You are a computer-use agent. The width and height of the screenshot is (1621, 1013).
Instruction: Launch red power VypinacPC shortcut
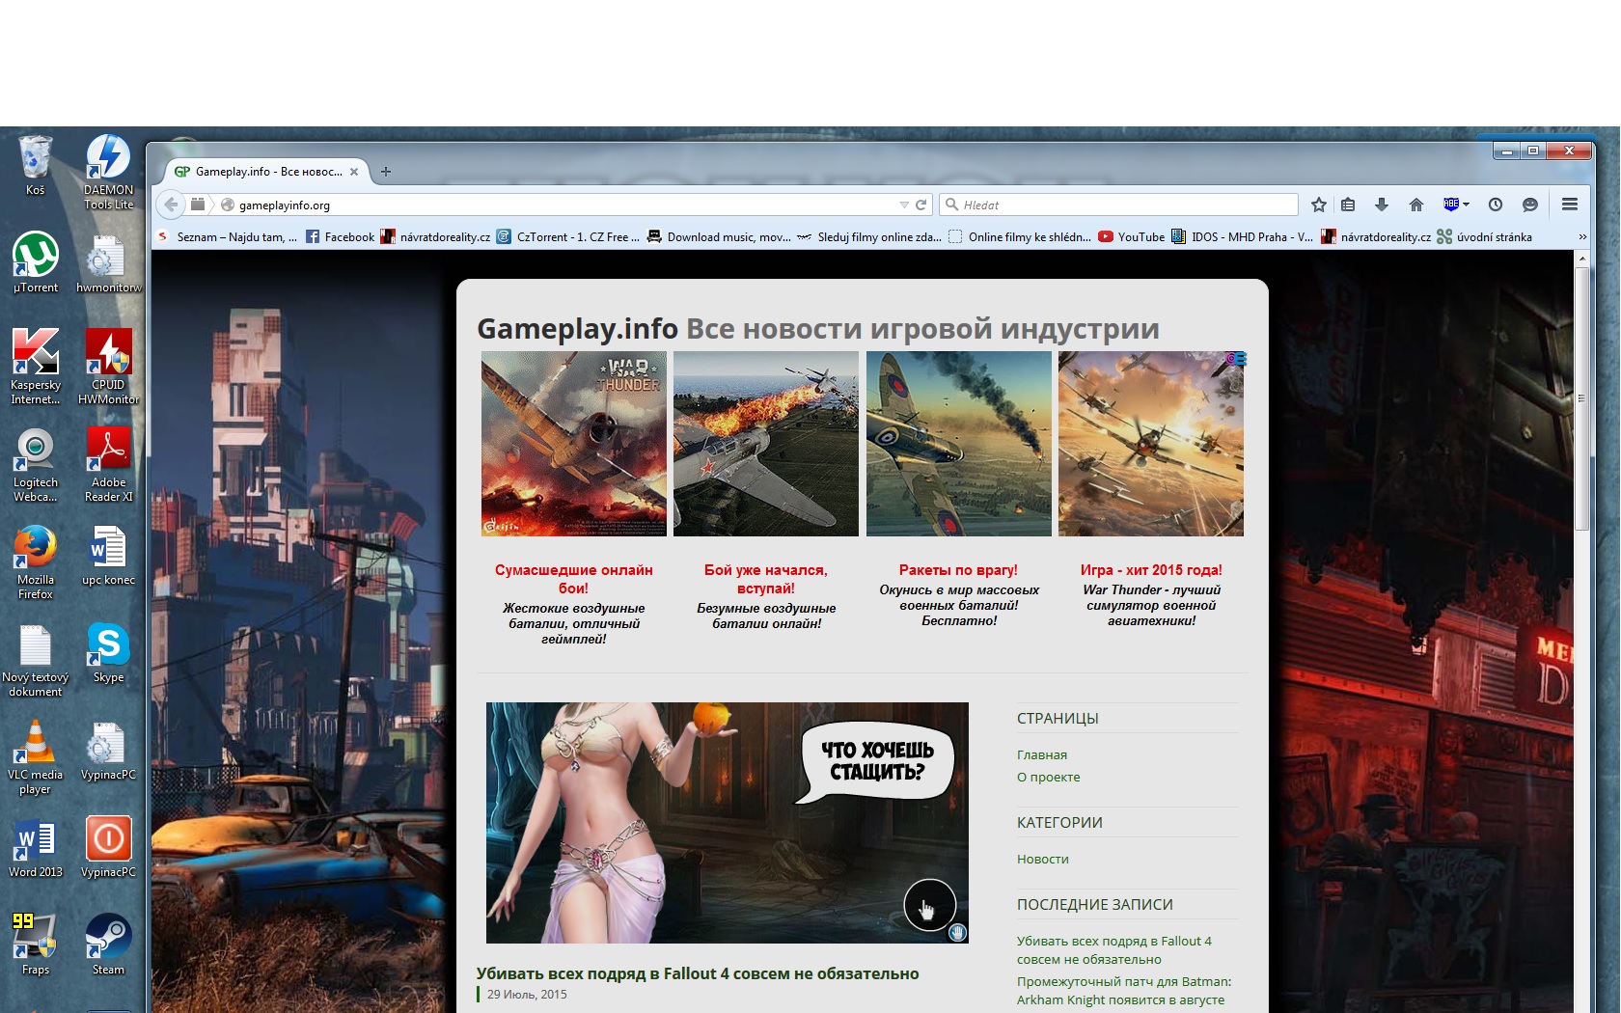click(108, 847)
